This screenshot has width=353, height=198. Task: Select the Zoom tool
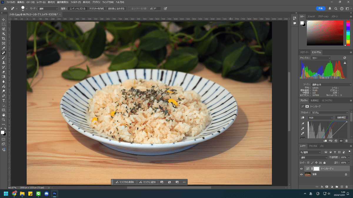point(4,119)
